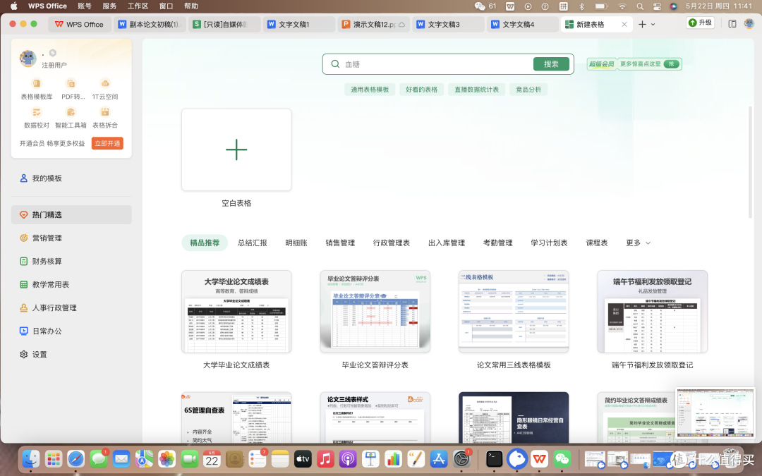Click the account avatar at top right
Viewport: 762px width, 476px height.
coord(749,23)
